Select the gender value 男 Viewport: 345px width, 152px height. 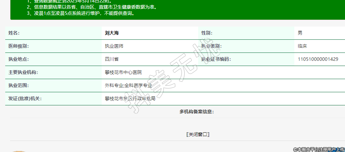click(x=300, y=33)
